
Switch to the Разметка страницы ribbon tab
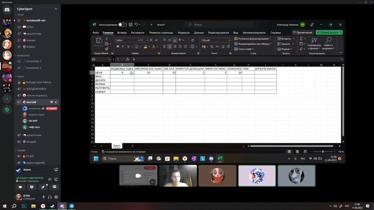click(161, 33)
